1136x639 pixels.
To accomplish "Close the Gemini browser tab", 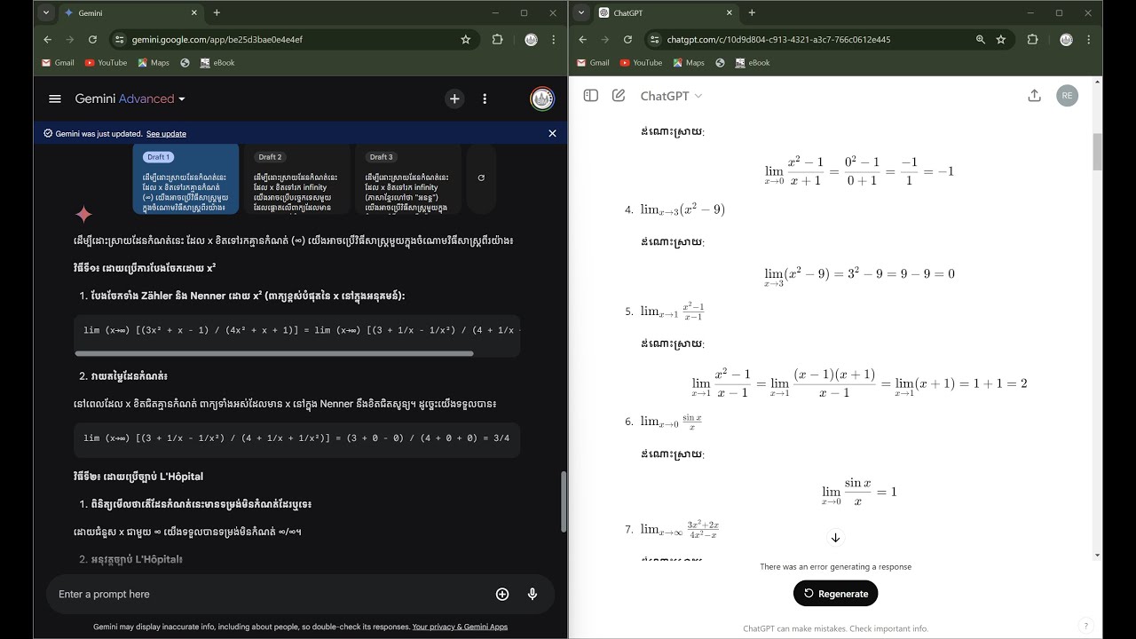I will [x=194, y=13].
